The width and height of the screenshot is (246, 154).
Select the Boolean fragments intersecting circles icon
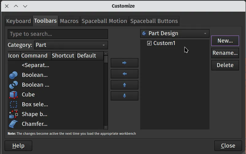pos(13,85)
